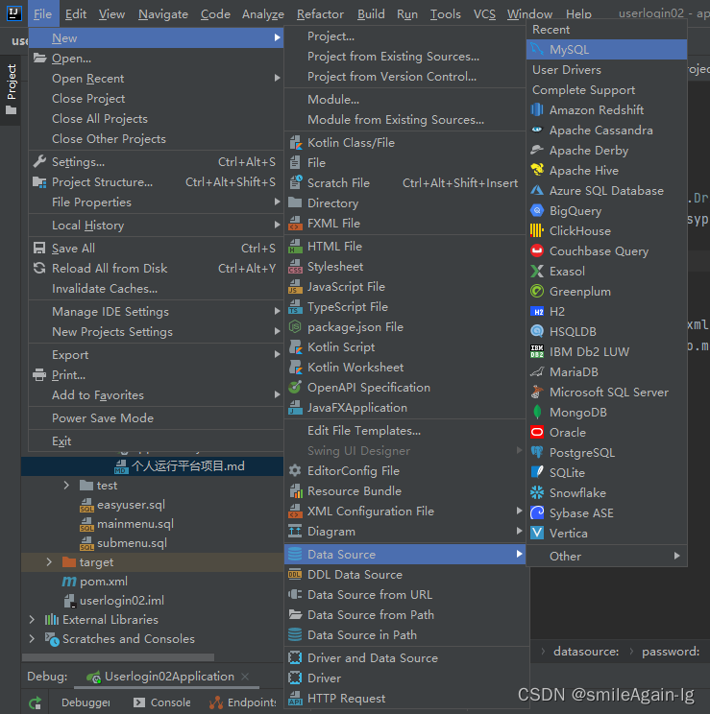Expand XML Configuration File submenu
Viewport: 710px width, 714px height.
404,511
